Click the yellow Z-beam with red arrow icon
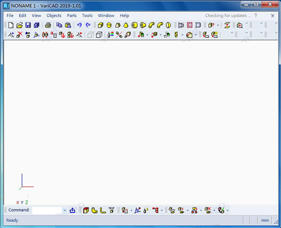 pyautogui.click(x=227, y=25)
